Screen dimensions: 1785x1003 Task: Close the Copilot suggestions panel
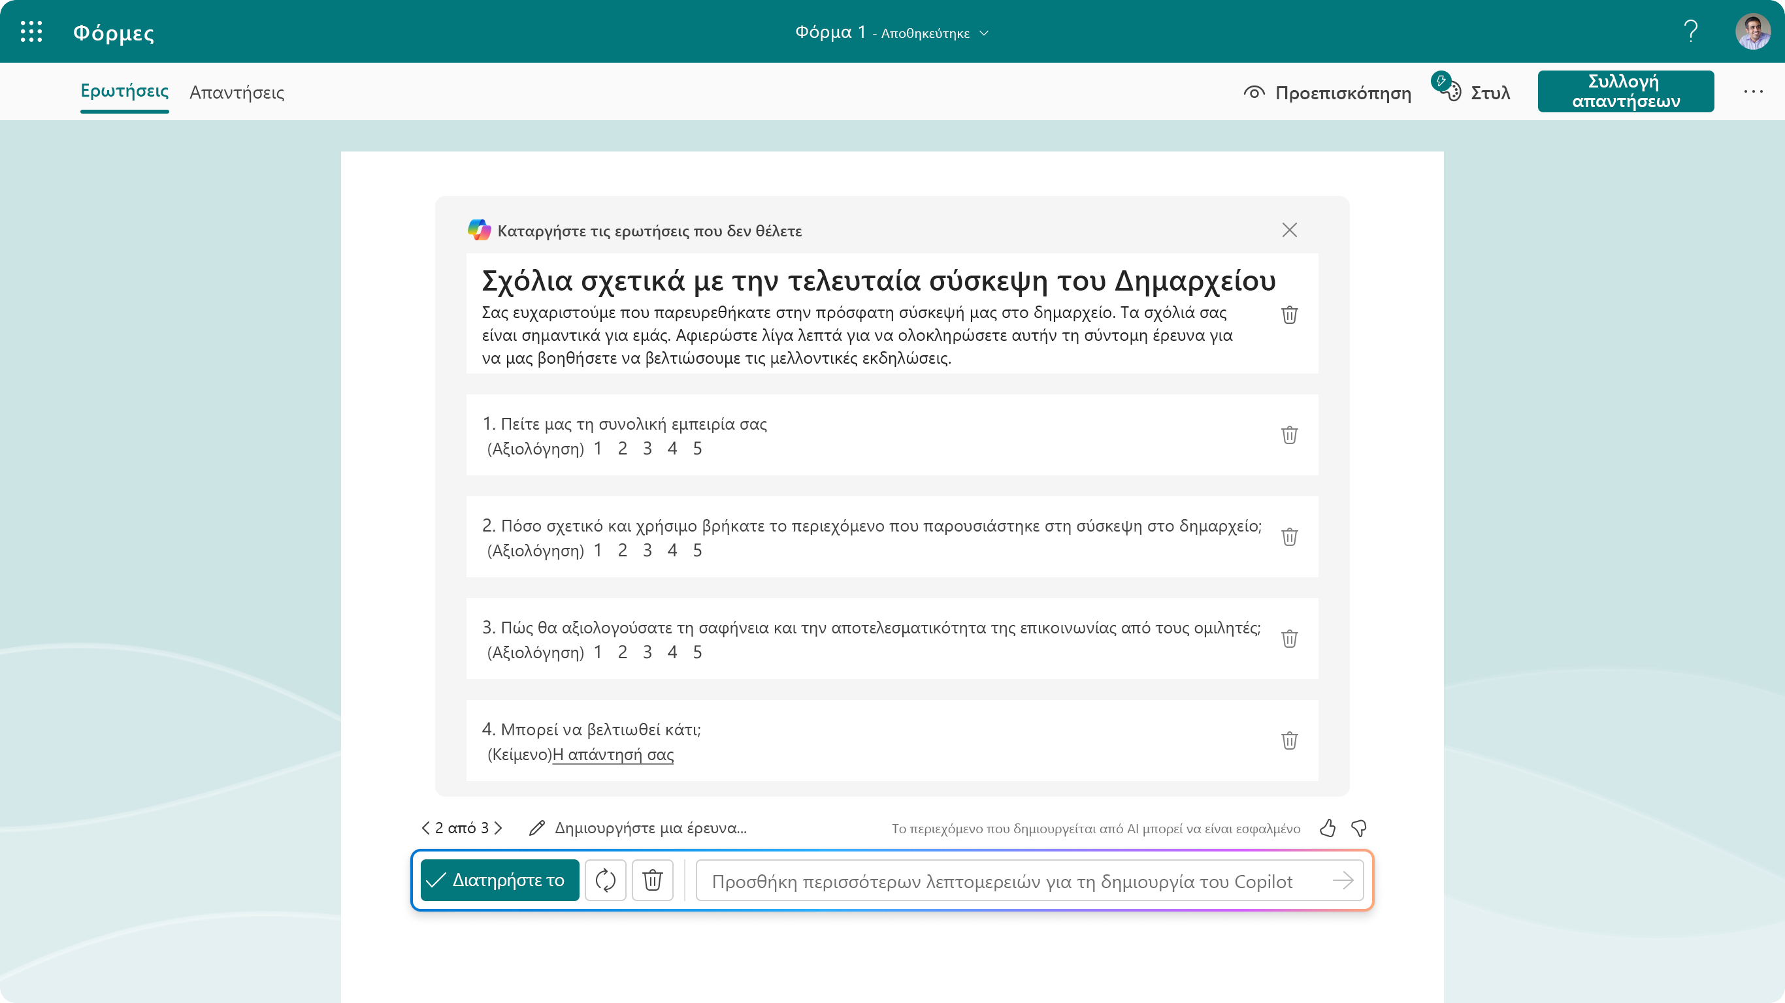[1290, 230]
